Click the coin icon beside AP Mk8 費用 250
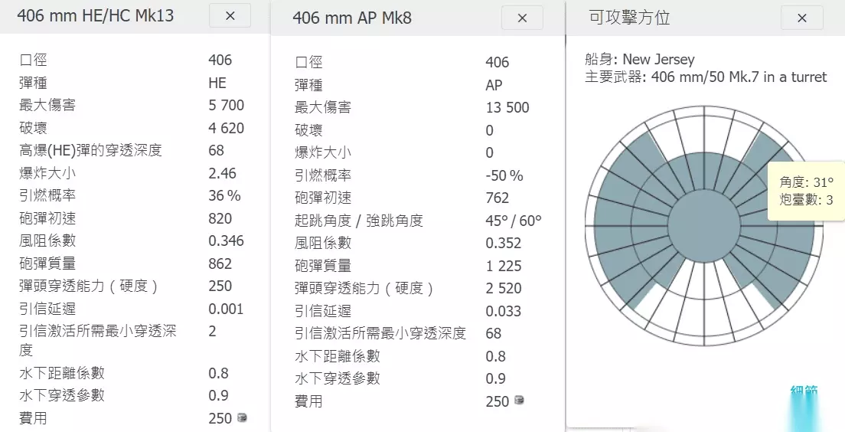The image size is (845, 432). 519,400
